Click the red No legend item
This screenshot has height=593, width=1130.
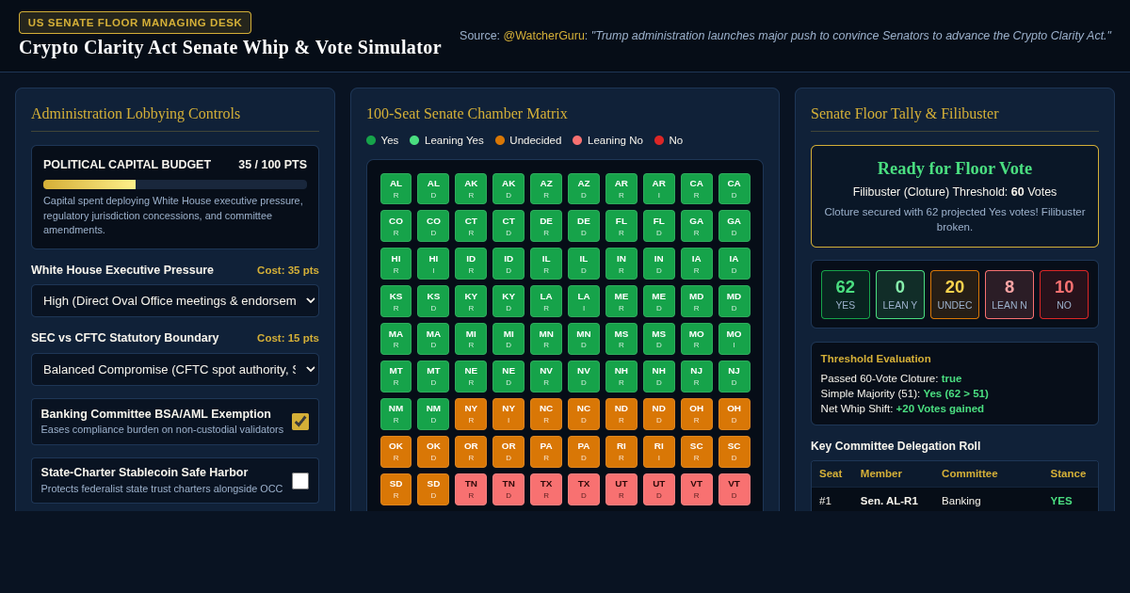pyautogui.click(x=669, y=140)
